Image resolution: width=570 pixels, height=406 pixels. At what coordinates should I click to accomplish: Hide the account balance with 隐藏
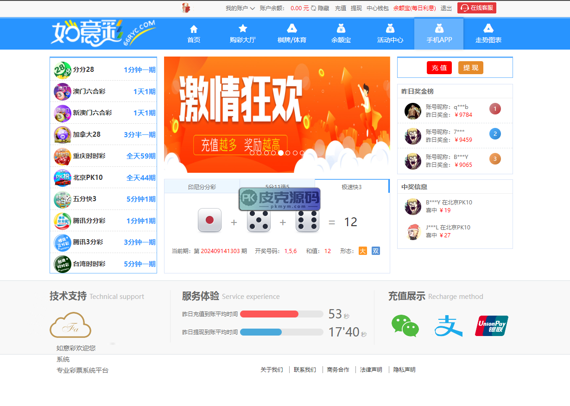coord(323,8)
